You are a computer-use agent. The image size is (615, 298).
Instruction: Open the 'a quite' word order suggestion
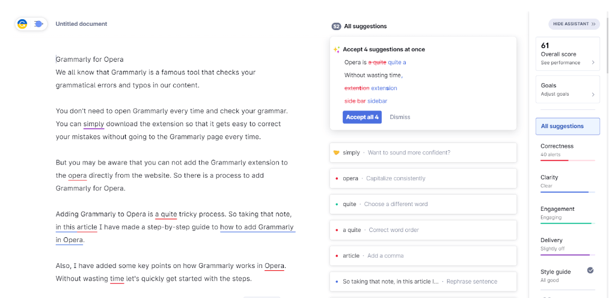tap(423, 230)
